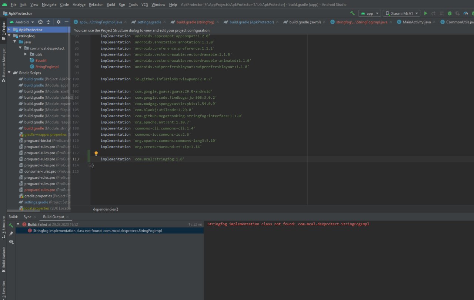The height and width of the screenshot is (300, 474).
Task: Switch to build.gradle (stringfog) tab
Action: click(x=195, y=22)
